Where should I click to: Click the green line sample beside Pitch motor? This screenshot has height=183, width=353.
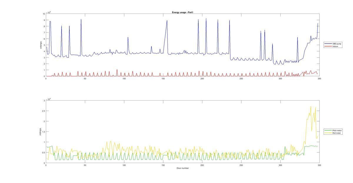tap(328, 130)
